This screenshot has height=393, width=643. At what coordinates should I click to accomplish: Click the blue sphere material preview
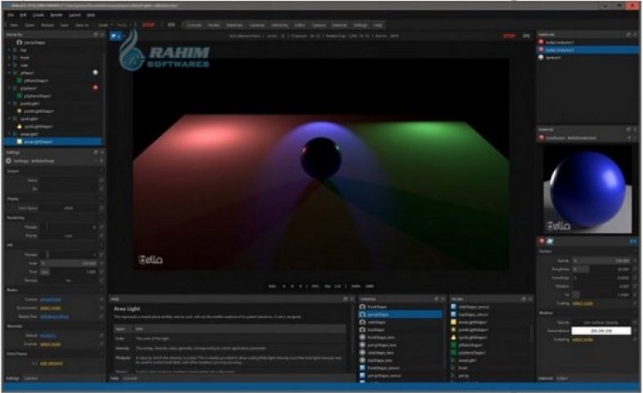588,190
